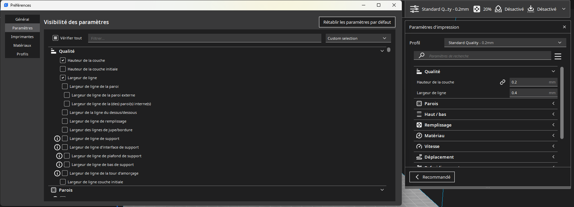
Task: Click the Filtrer text field
Action: click(x=204, y=38)
